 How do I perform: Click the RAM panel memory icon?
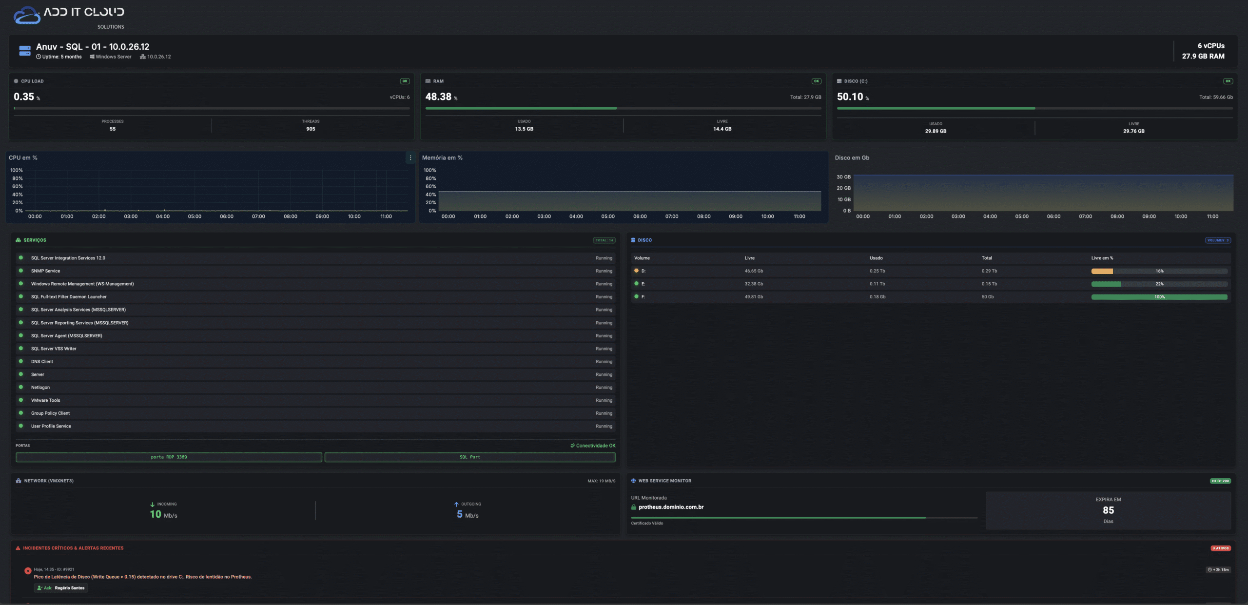click(x=428, y=81)
